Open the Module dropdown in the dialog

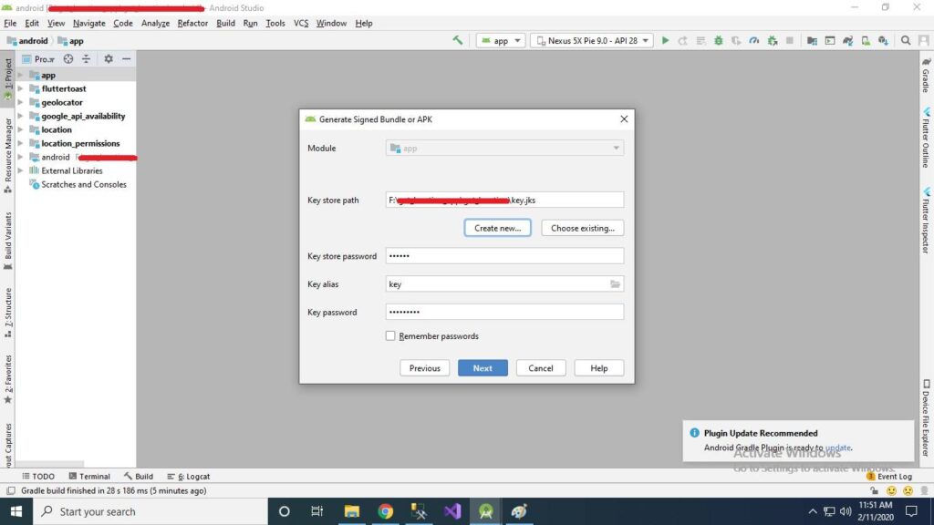[x=615, y=148]
